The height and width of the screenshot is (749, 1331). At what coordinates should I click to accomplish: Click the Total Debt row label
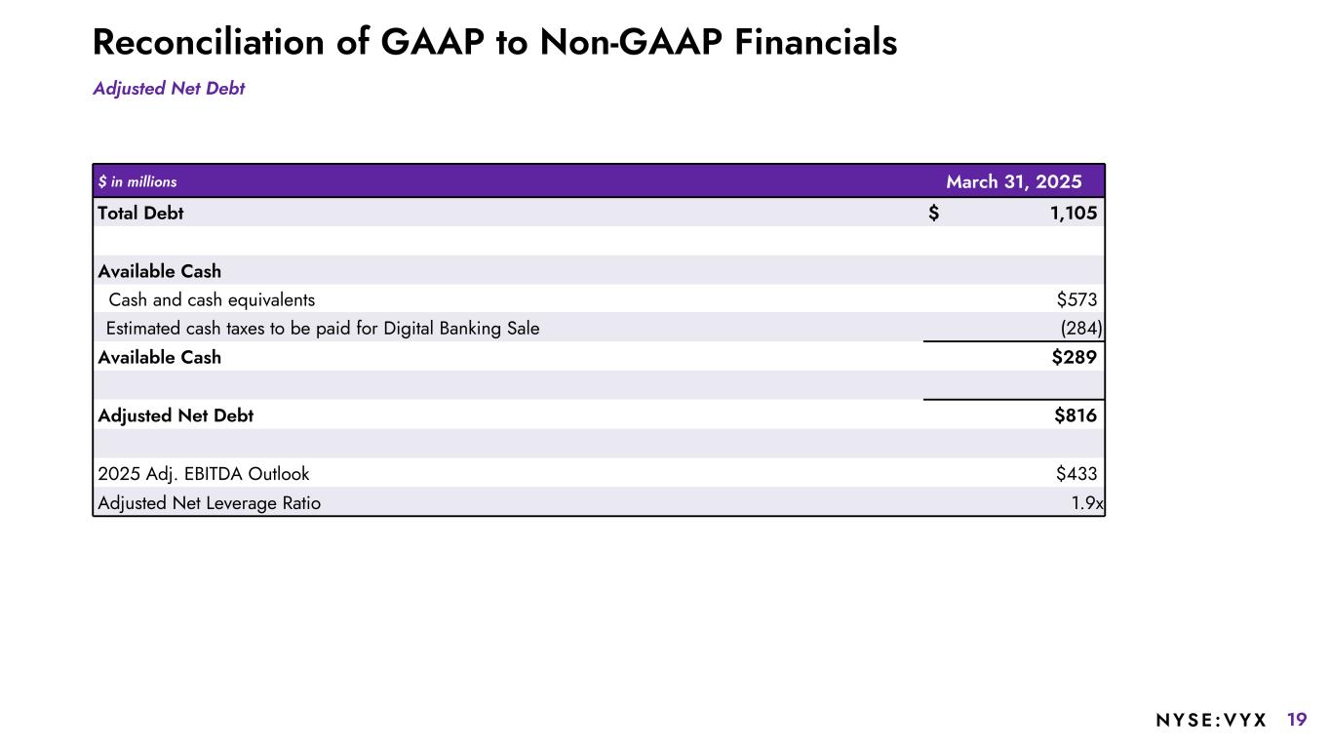point(140,213)
